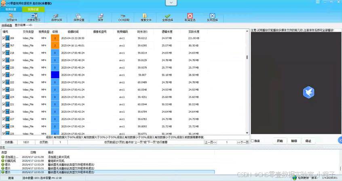
Task: Sort by the 拍摄时间 column header
Action: pos(73,32)
